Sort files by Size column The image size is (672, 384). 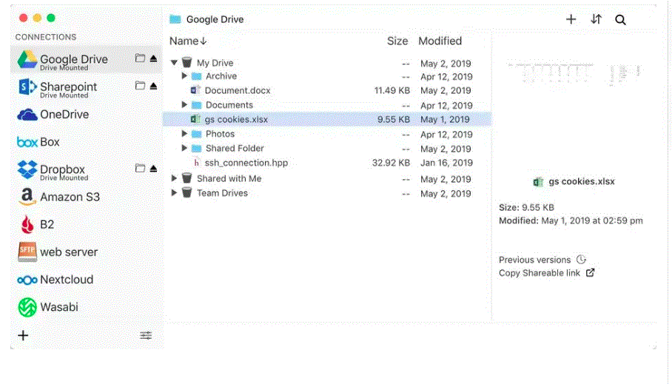pyautogui.click(x=397, y=41)
